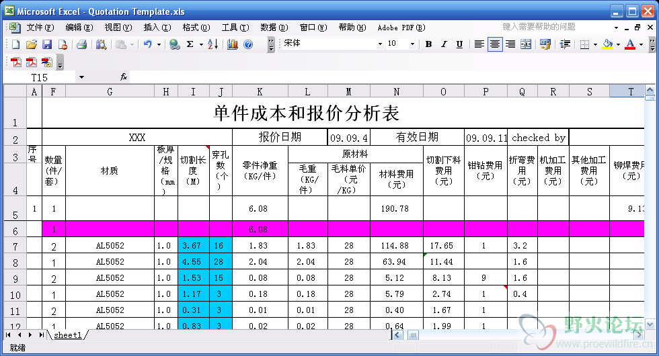659x356 pixels.
Task: Open Print Preview from the toolbar
Action: pos(101,44)
